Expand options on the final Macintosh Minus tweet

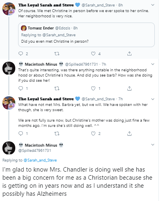coord(153,145)
